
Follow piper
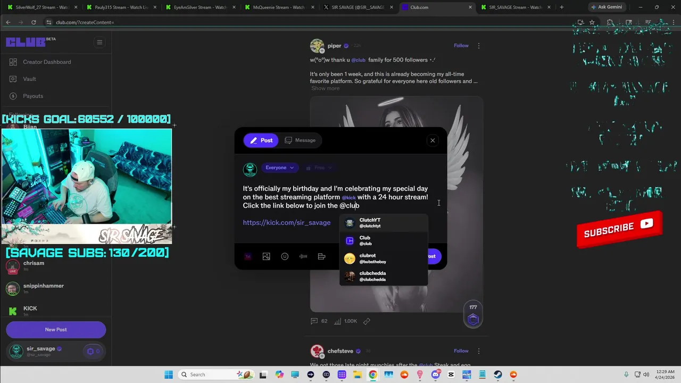(x=461, y=46)
